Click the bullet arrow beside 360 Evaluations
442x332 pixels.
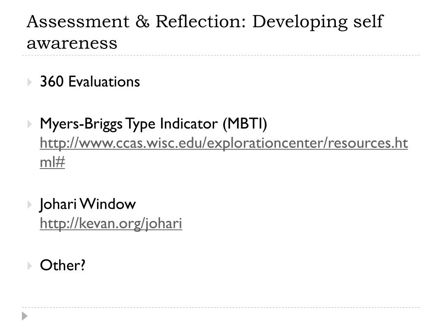[29, 82]
